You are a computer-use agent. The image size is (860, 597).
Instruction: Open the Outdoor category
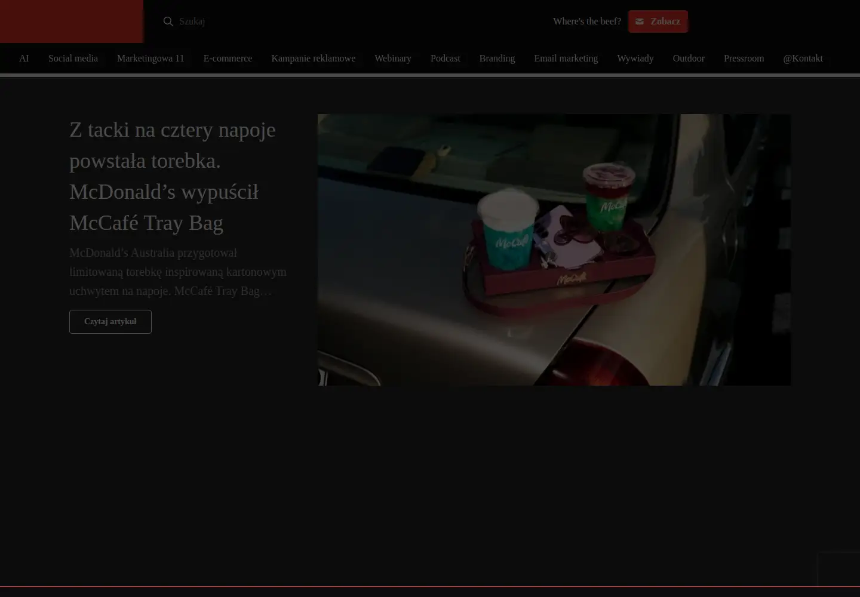tap(689, 59)
